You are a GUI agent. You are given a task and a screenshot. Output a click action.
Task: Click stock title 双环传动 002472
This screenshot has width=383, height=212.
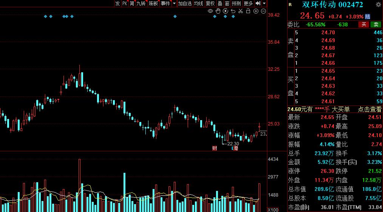click(332, 5)
